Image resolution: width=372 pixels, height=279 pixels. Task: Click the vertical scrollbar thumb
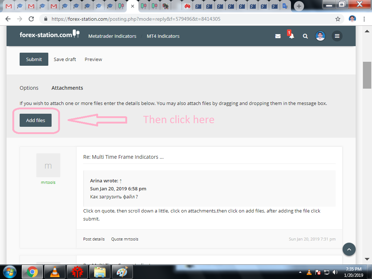point(367,75)
